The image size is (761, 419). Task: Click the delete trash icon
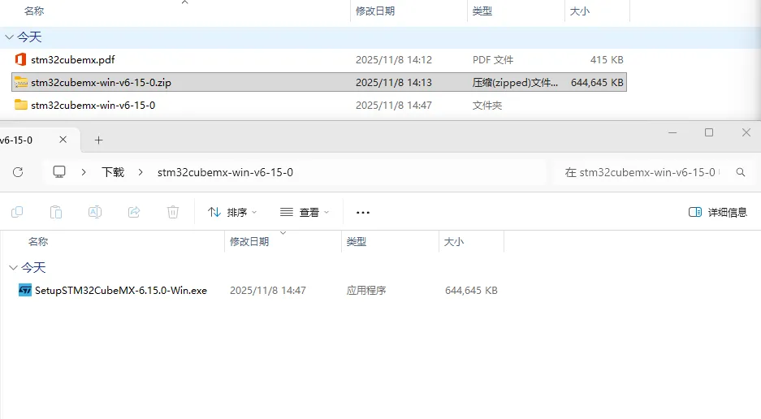click(173, 212)
